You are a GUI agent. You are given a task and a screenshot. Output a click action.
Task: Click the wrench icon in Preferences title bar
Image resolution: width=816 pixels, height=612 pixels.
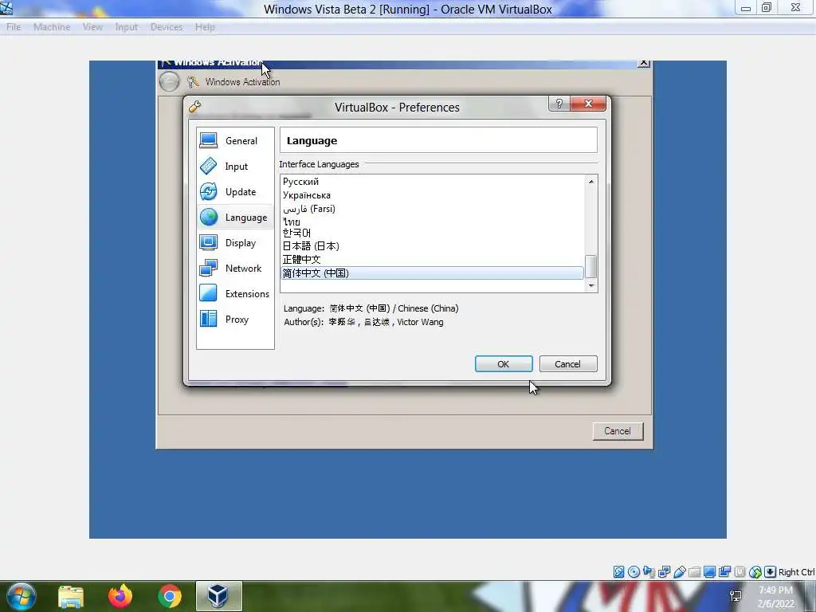[195, 107]
